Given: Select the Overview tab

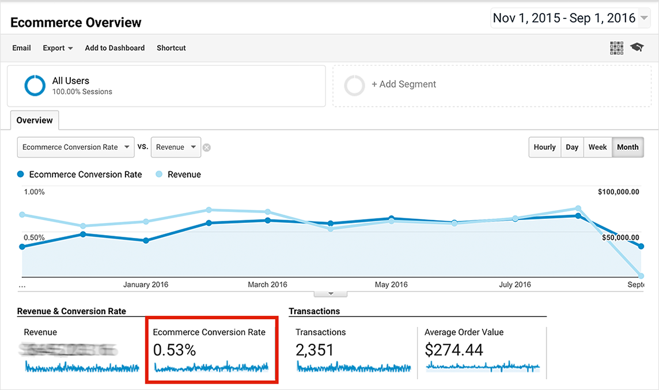Looking at the screenshot, I should click(x=35, y=120).
